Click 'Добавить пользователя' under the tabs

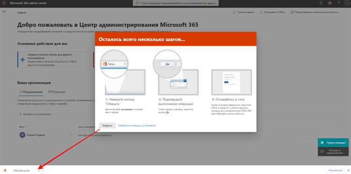coord(35,114)
